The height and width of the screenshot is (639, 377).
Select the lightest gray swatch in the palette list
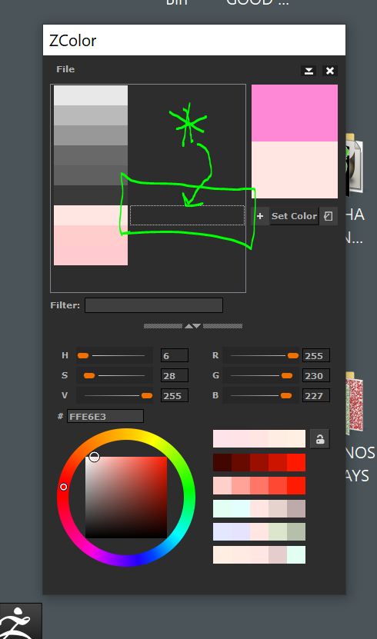(x=91, y=95)
